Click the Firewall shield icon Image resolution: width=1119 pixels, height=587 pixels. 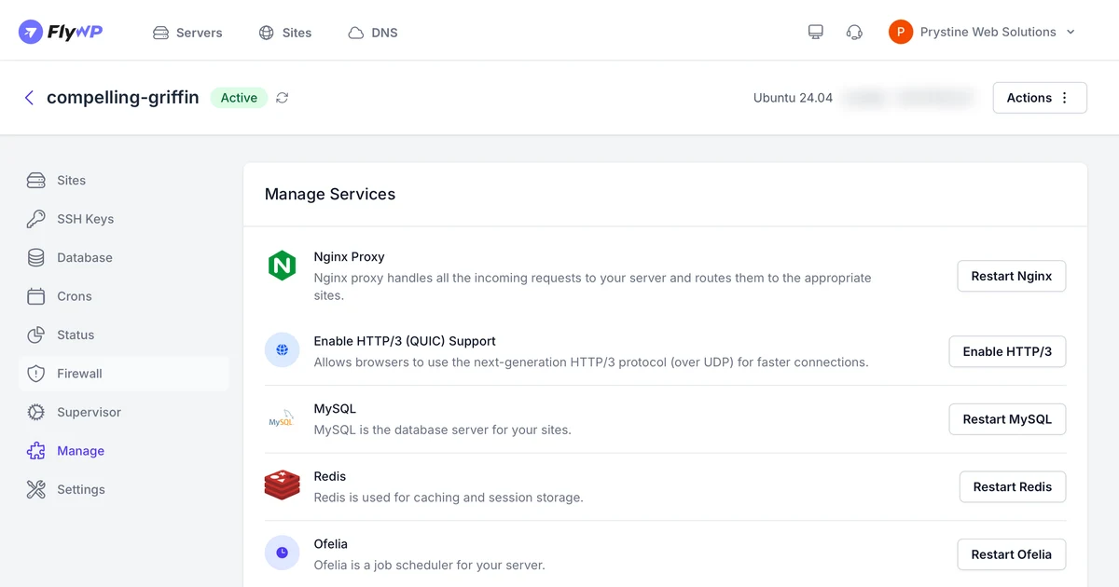pos(36,374)
